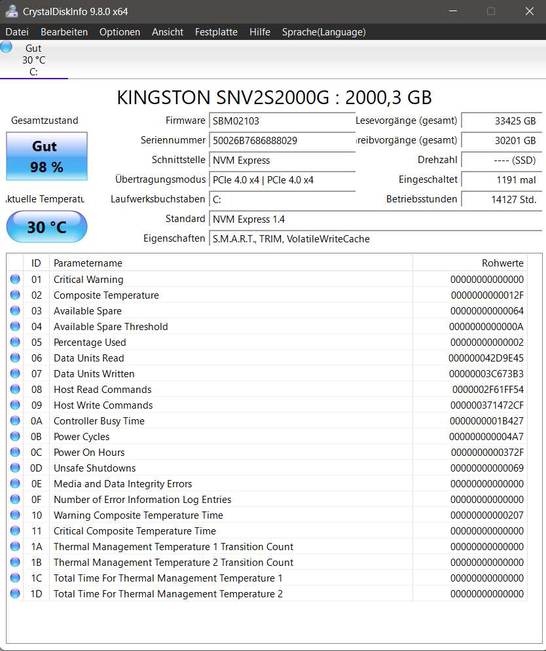Image resolution: width=546 pixels, height=651 pixels.
Task: Click the Eingeschaltet value 1191 mal
Action: tap(501, 179)
